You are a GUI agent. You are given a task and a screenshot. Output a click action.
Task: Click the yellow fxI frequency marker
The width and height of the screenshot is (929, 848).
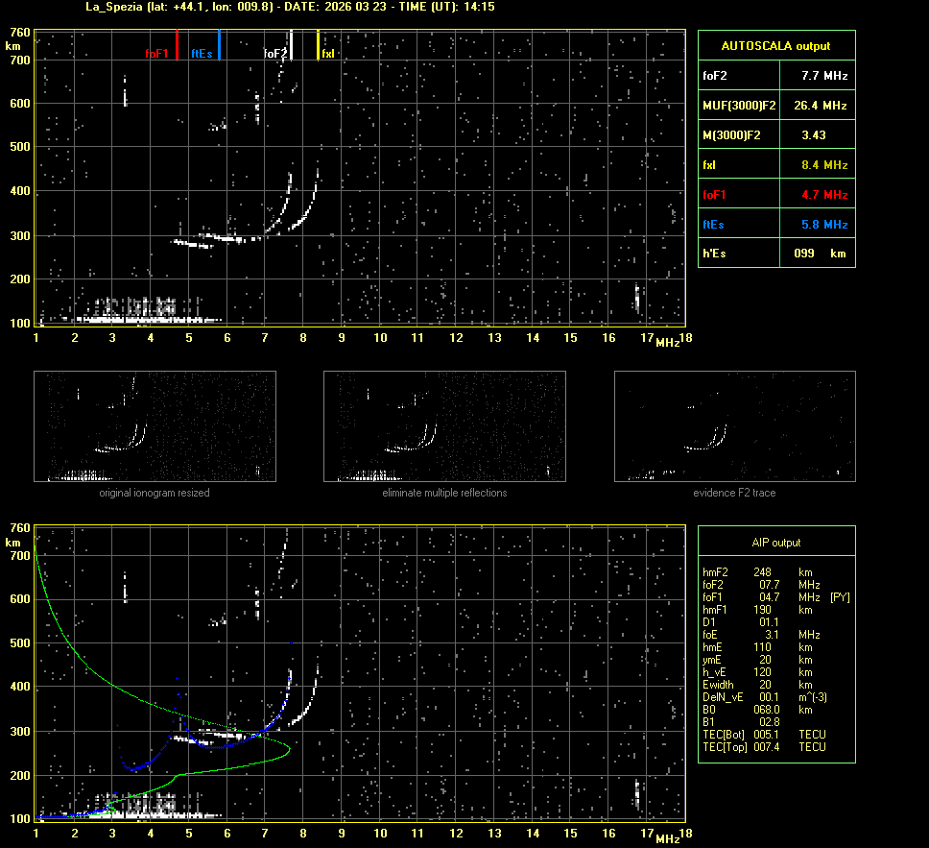(x=318, y=45)
